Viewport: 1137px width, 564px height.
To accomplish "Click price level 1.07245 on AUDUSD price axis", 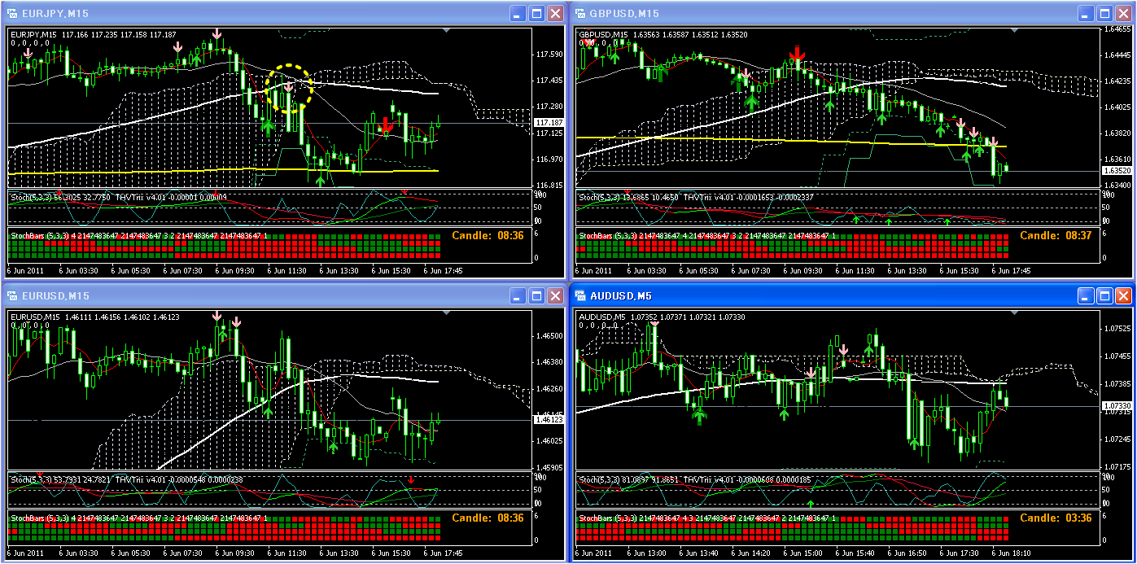I will tap(1119, 439).
